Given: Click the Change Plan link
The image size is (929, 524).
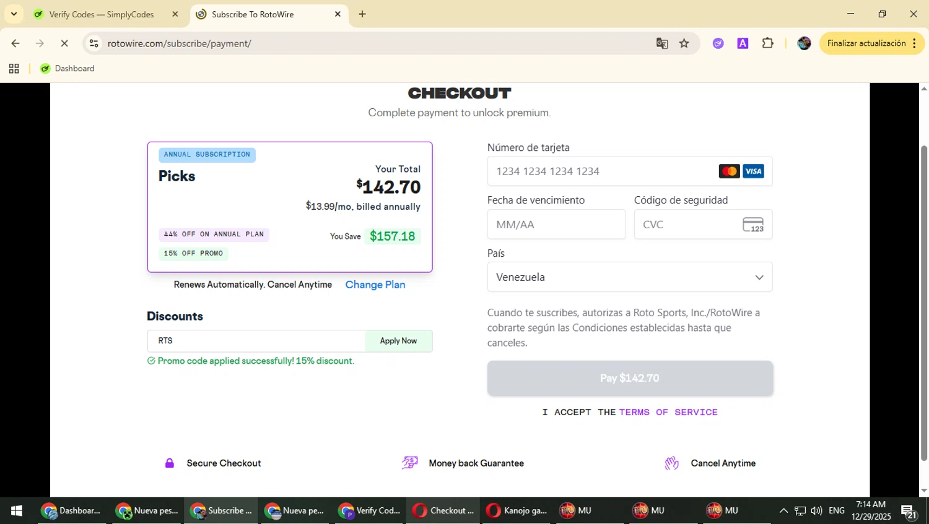Looking at the screenshot, I should coord(375,285).
